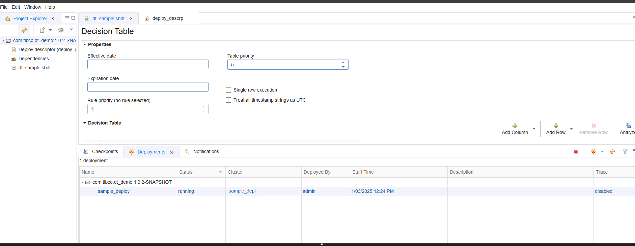Image resolution: width=635 pixels, height=246 pixels.
Task: Check Treat all timestamp strings as UTC
Action: click(228, 100)
